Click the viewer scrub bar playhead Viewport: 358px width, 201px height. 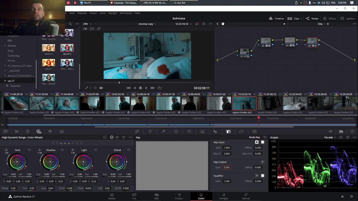click(119, 83)
